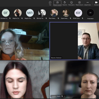Select the Оксана Го... name label
Screen dimensions: 99x99
pyautogui.click(x=4, y=18)
